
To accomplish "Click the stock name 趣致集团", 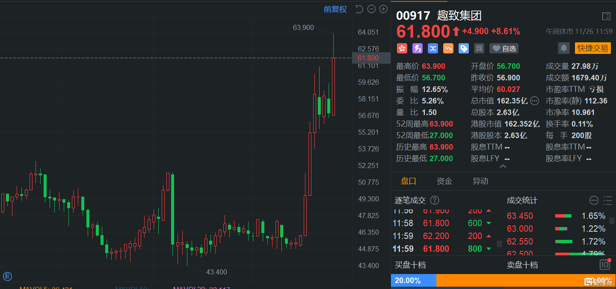I will coord(459,16).
